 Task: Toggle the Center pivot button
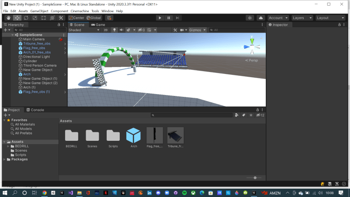[76, 18]
